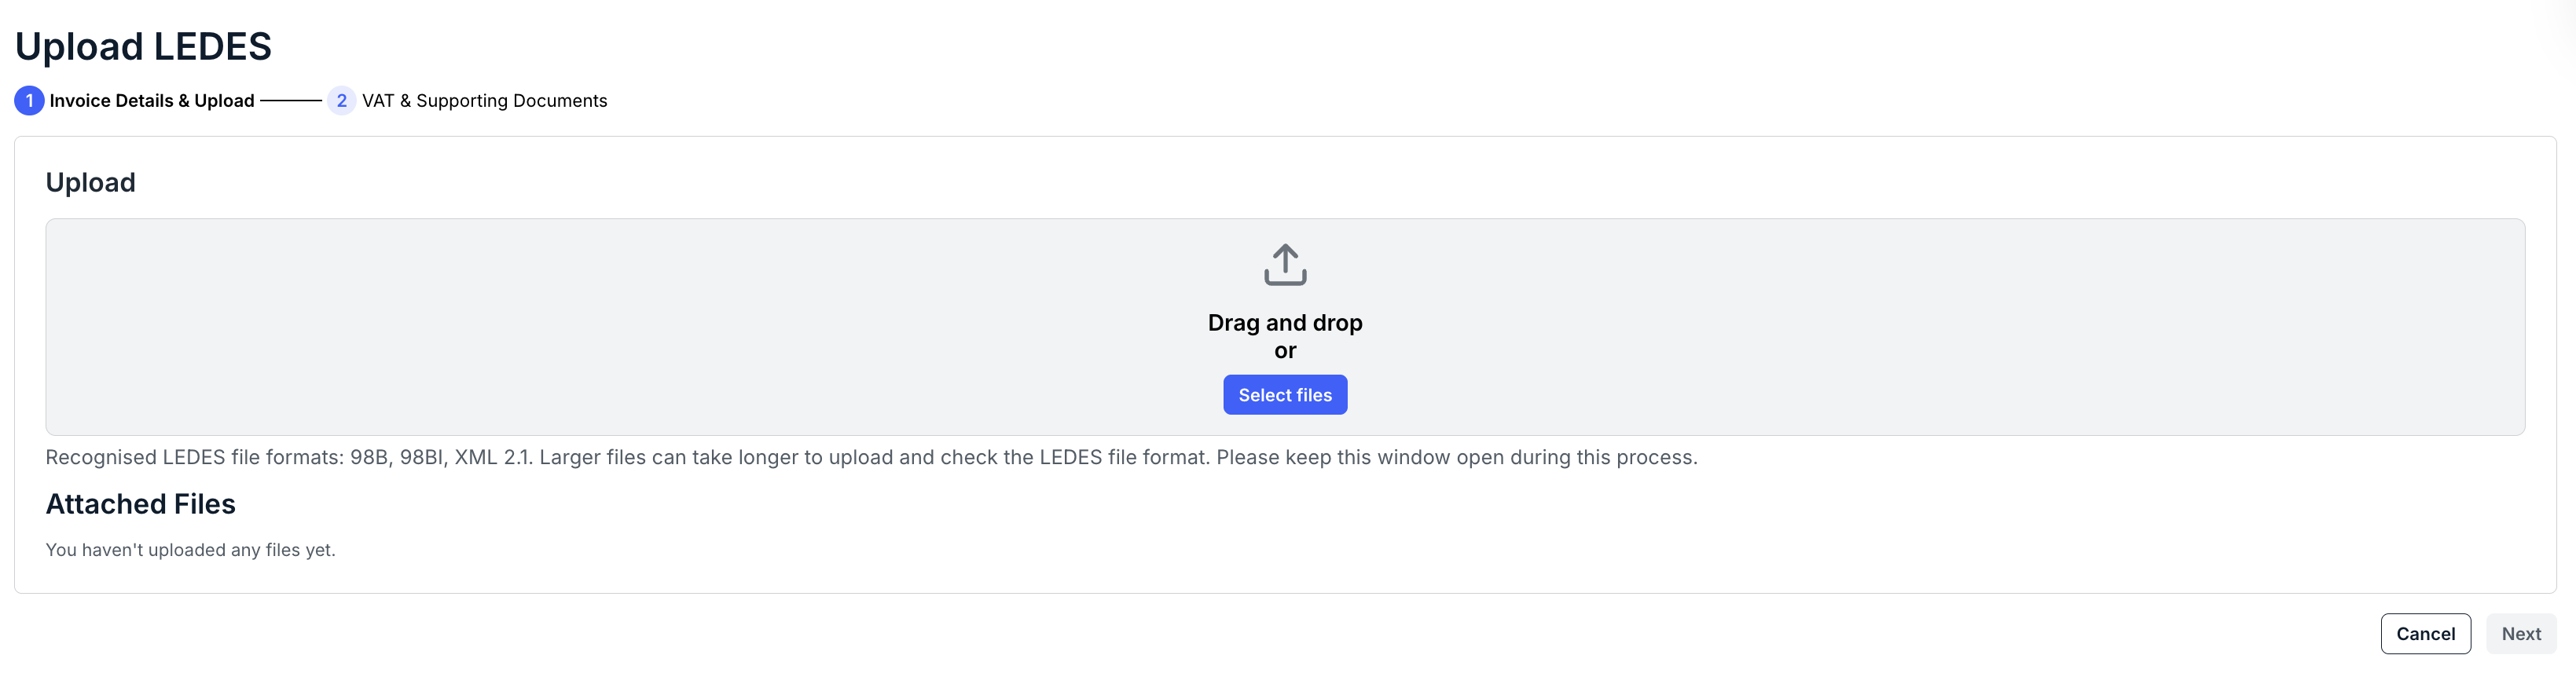
Task: Click the step 2 numbered circle
Action: pos(341,101)
